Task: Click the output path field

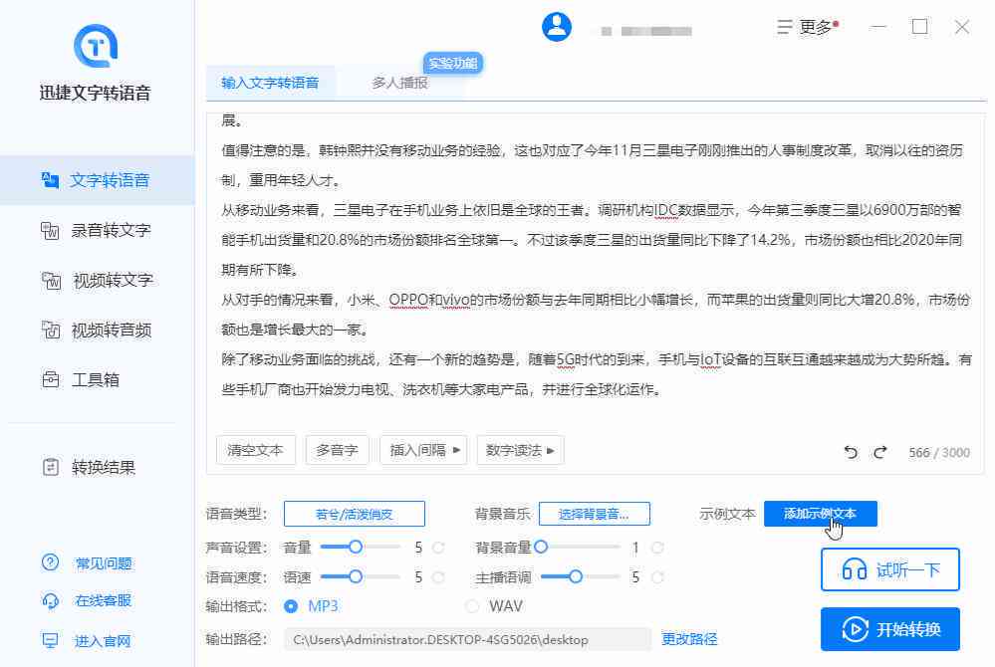Action: (467, 640)
